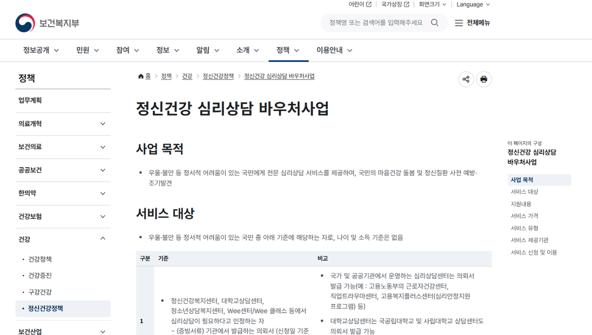Click the policy search input field
The image size is (592, 335).
click(x=375, y=23)
